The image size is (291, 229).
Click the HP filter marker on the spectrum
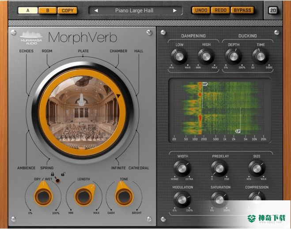[205, 84]
